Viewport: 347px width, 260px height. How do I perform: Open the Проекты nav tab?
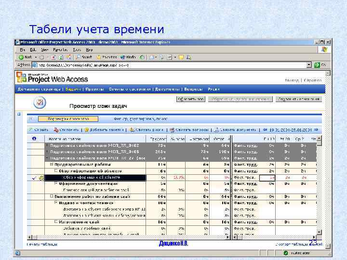tap(94, 89)
